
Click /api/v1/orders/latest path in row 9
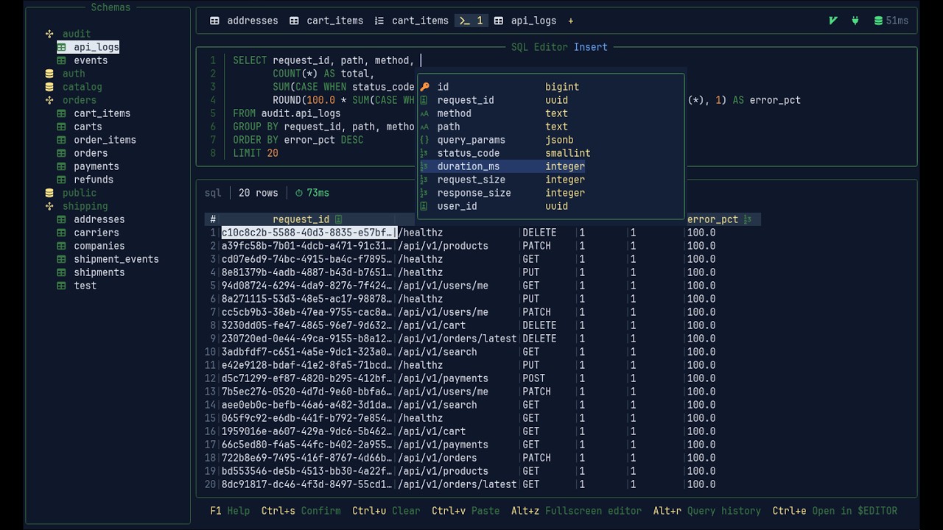point(458,339)
